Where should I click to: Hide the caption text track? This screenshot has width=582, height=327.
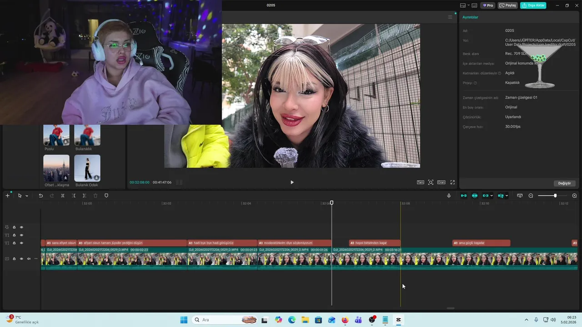21,243
